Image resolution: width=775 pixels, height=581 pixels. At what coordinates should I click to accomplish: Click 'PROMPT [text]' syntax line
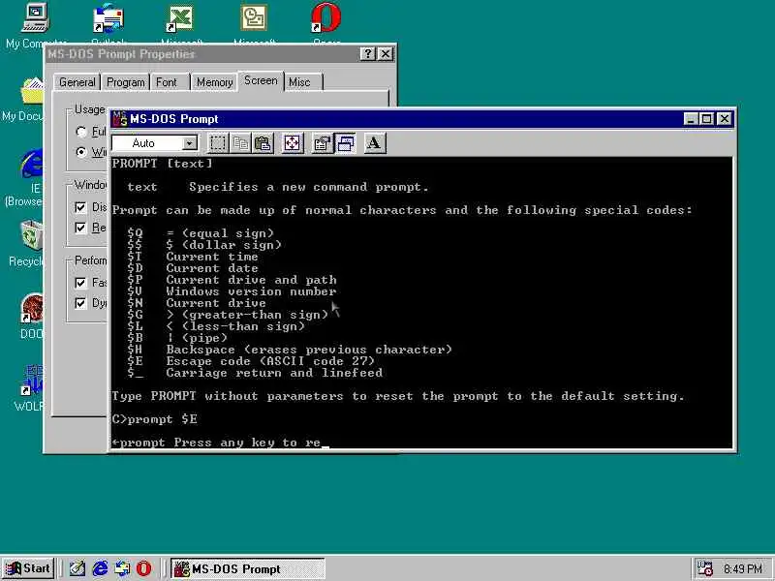tap(162, 164)
